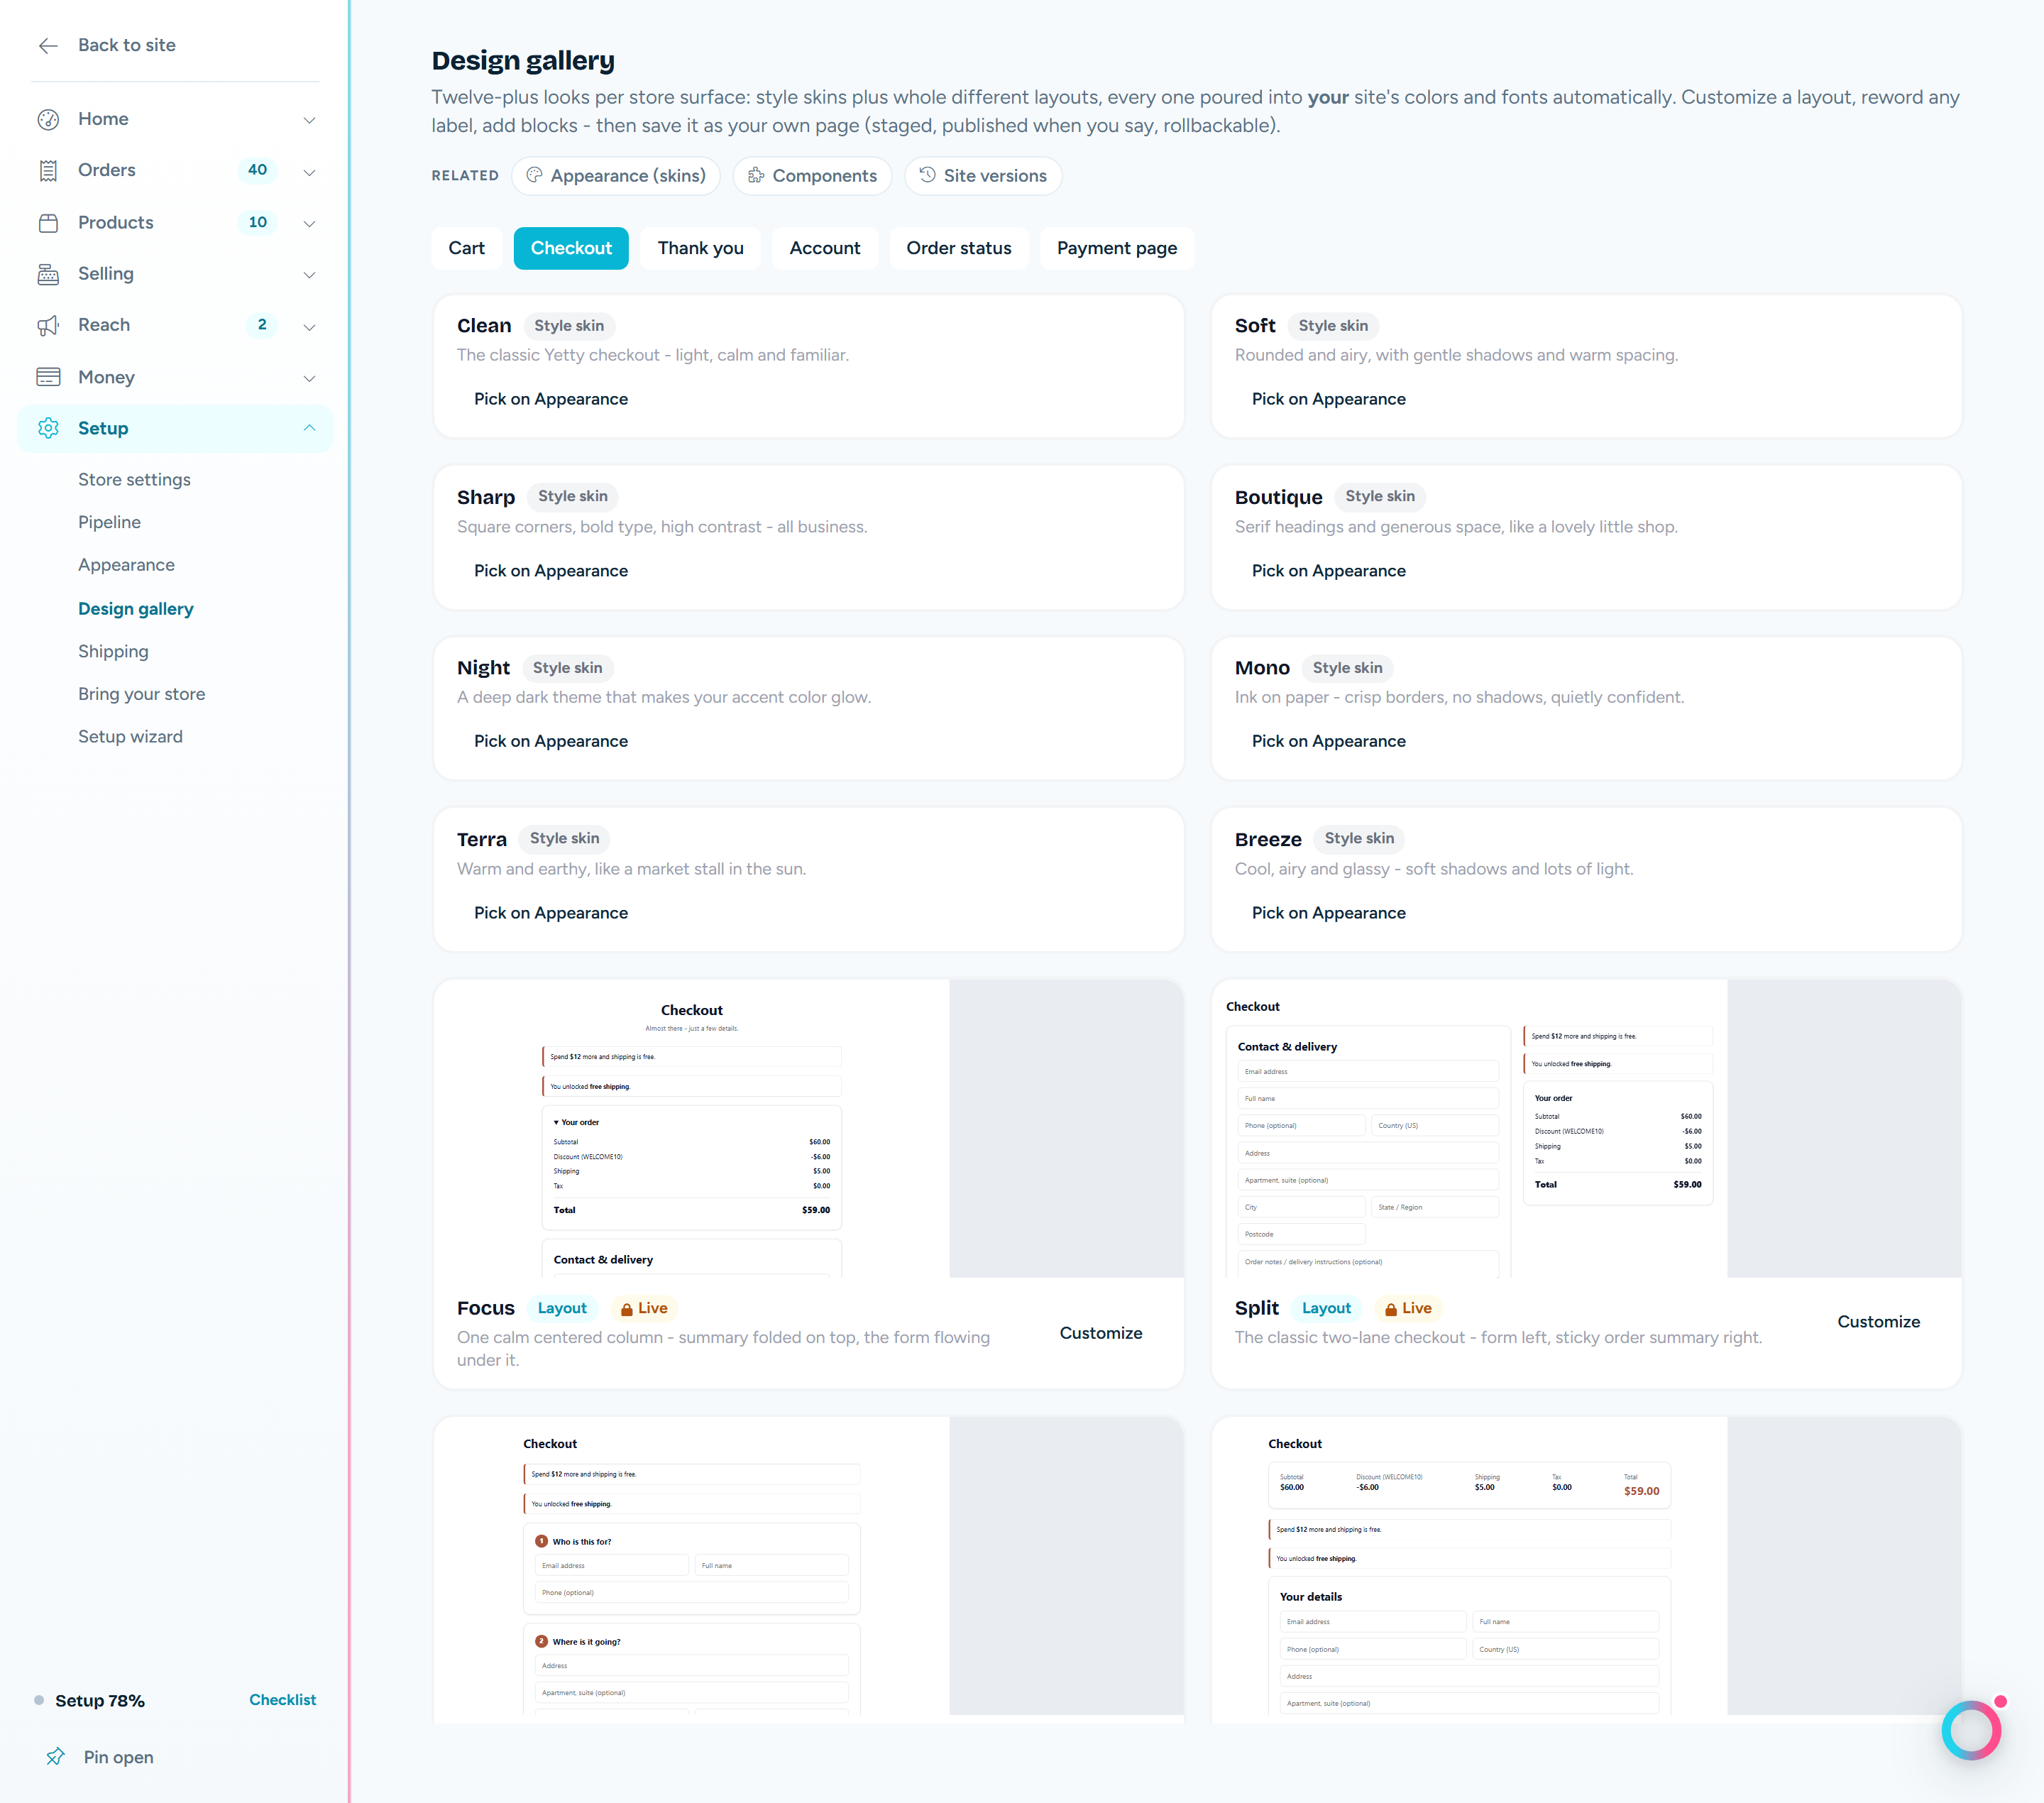The width and height of the screenshot is (2044, 1803).
Task: Click the Reach megaphone icon
Action: pyautogui.click(x=48, y=326)
